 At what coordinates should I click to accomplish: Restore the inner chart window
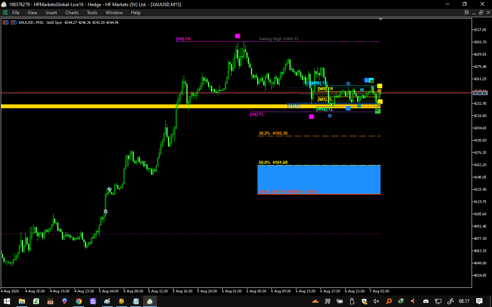481,12
